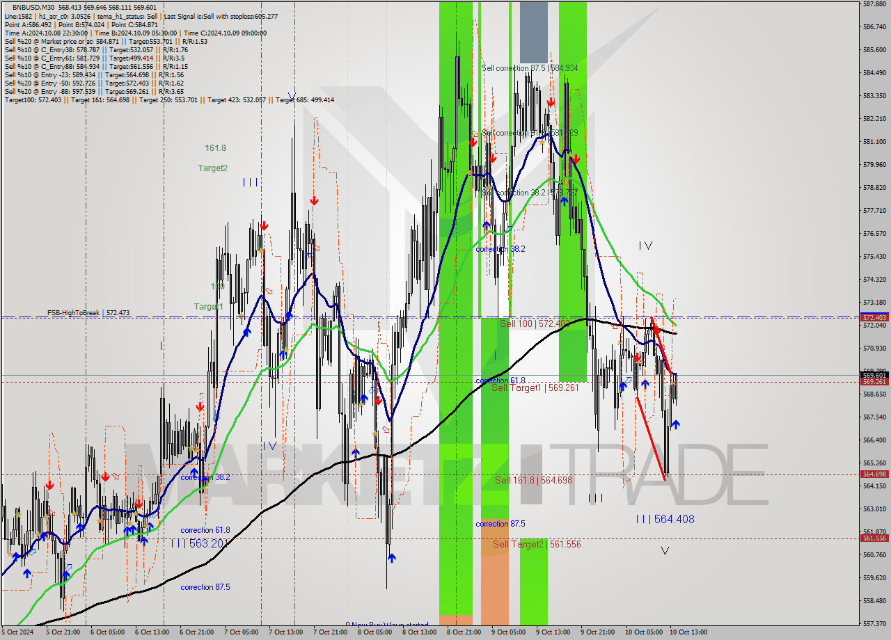Viewport: 891px width, 640px height.
Task: Click the 575.430 price axis value
Action: pos(874,256)
